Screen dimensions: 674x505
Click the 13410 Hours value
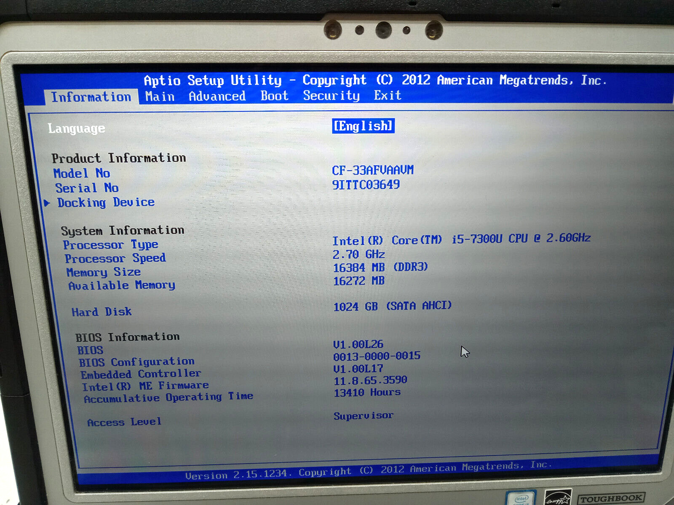[x=367, y=393]
